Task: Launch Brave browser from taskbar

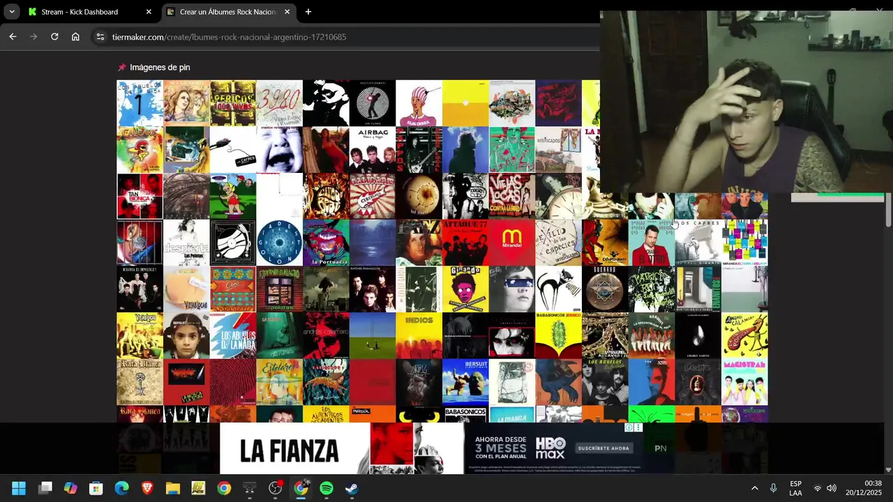Action: 147,488
